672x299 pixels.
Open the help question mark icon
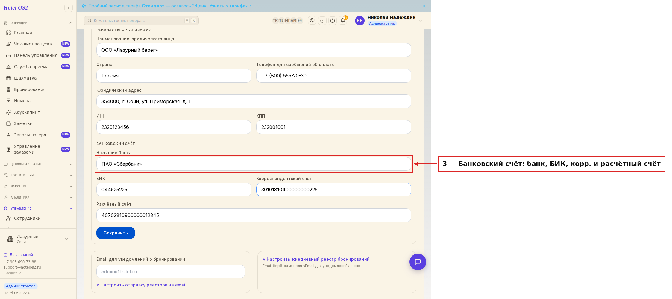(333, 21)
